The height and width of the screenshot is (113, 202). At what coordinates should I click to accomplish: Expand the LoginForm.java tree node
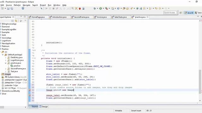tap(6, 60)
